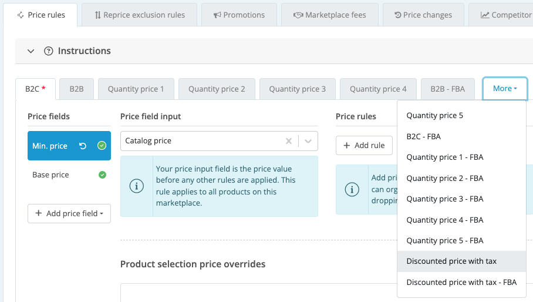Click the Price rules tab icon
This screenshot has width=533, height=302.
[21, 15]
